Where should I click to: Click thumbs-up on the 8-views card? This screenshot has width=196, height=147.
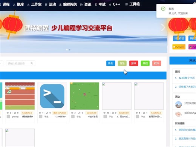coord(144,113)
